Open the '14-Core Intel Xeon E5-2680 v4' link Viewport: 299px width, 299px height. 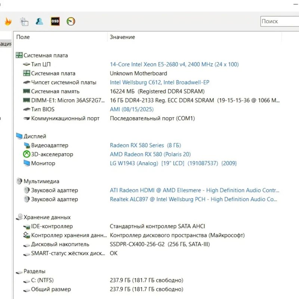coord(174,64)
